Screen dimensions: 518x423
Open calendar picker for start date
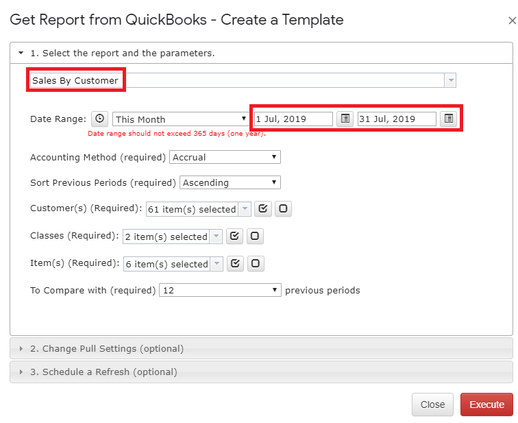click(x=345, y=119)
